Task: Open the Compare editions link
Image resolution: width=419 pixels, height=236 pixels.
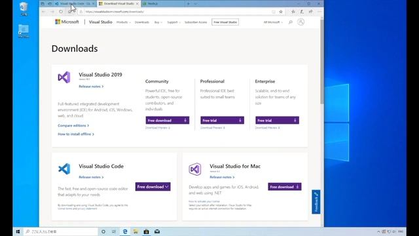Action: pos(73,125)
